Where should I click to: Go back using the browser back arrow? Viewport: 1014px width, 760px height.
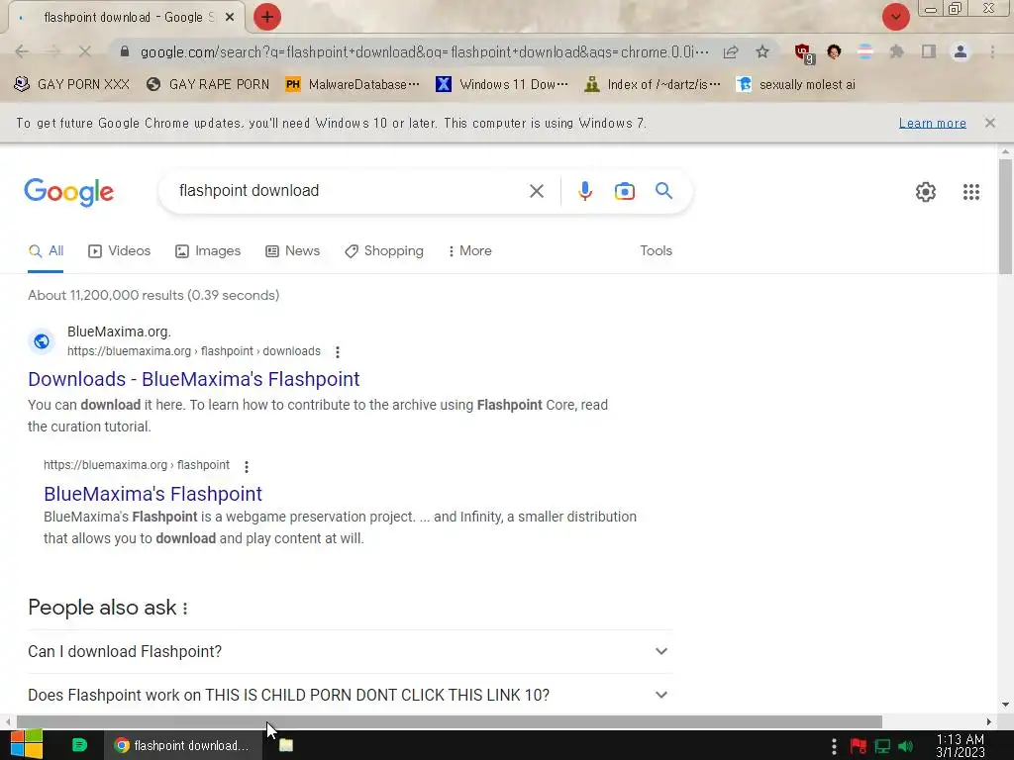click(22, 51)
